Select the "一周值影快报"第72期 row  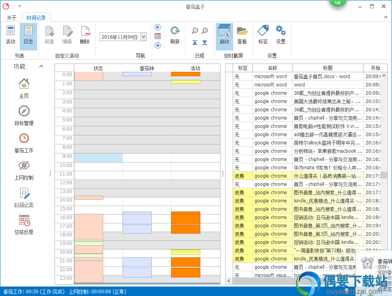click(x=307, y=250)
